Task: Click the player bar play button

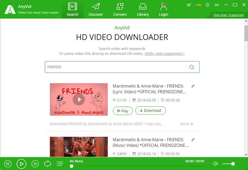Action: click(x=21, y=164)
